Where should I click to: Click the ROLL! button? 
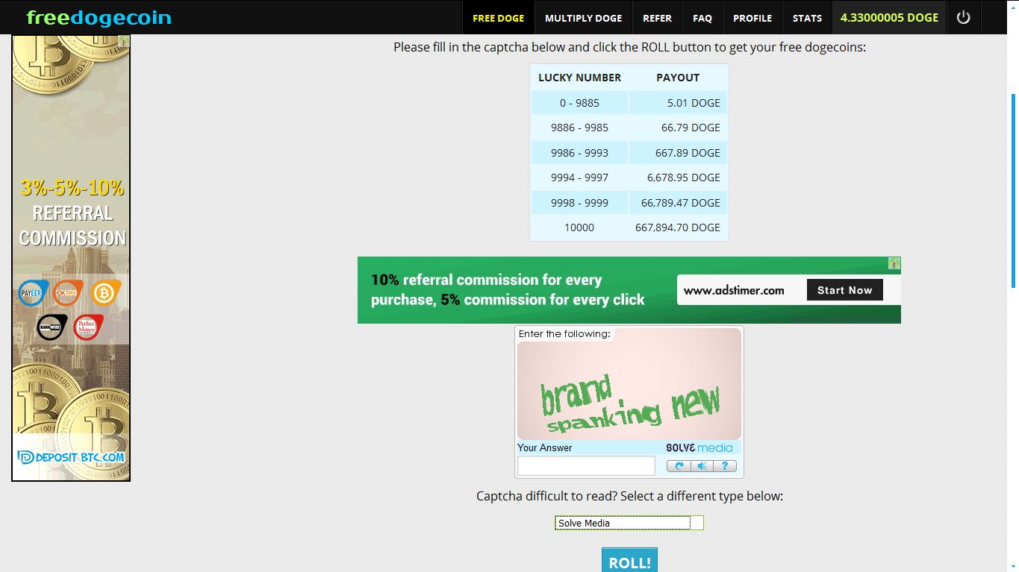click(630, 561)
